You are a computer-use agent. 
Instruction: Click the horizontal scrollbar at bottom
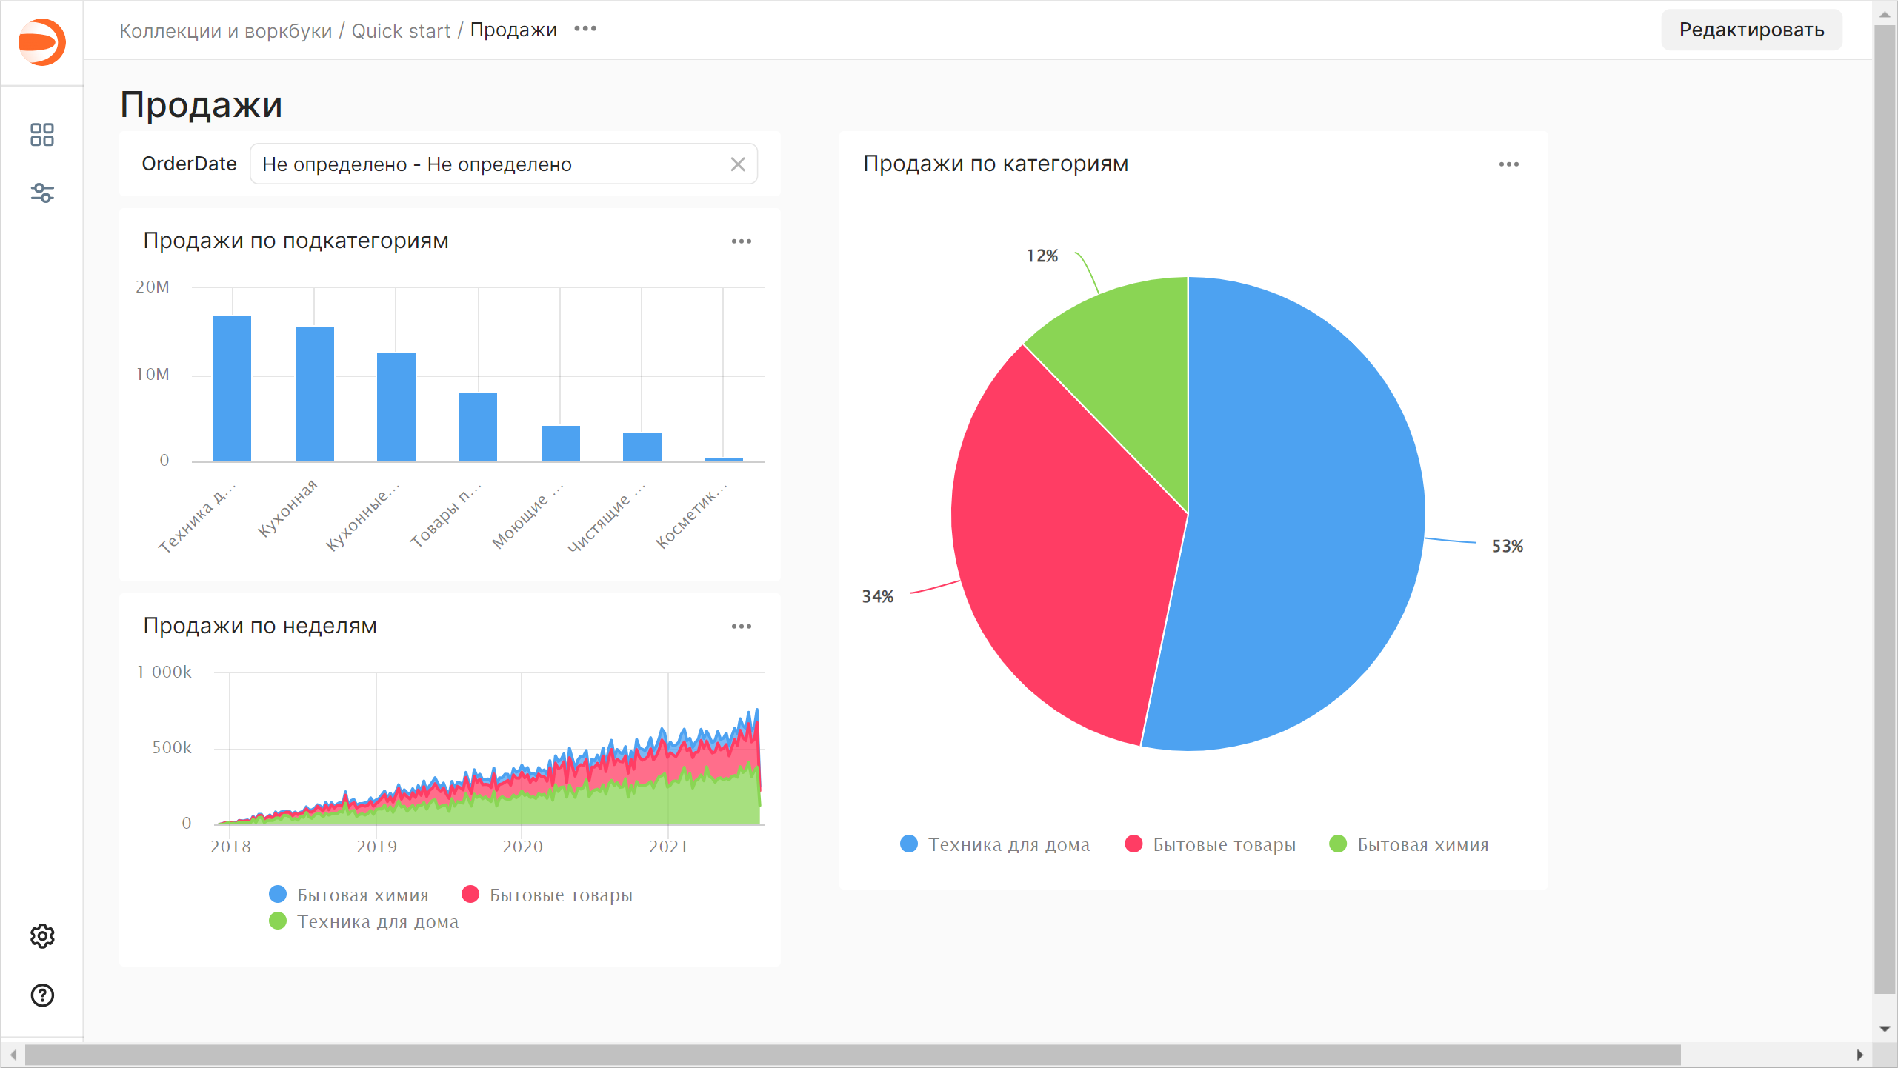pos(852,1055)
